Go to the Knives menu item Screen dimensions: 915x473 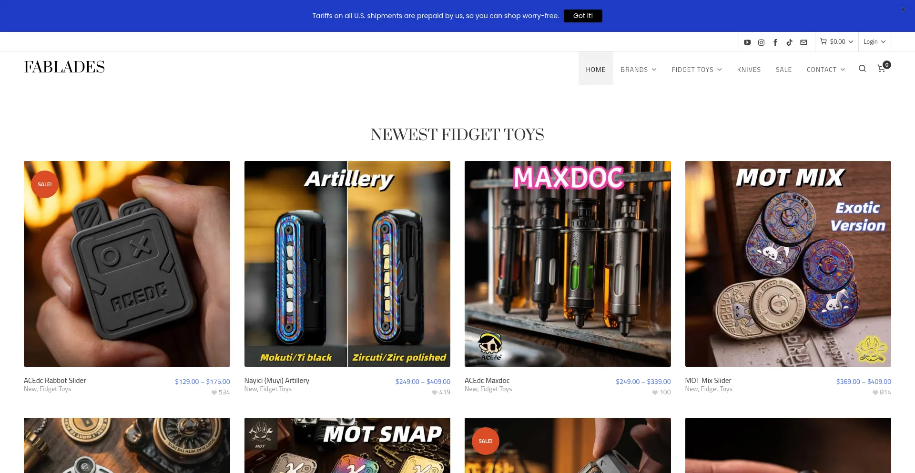coord(749,70)
